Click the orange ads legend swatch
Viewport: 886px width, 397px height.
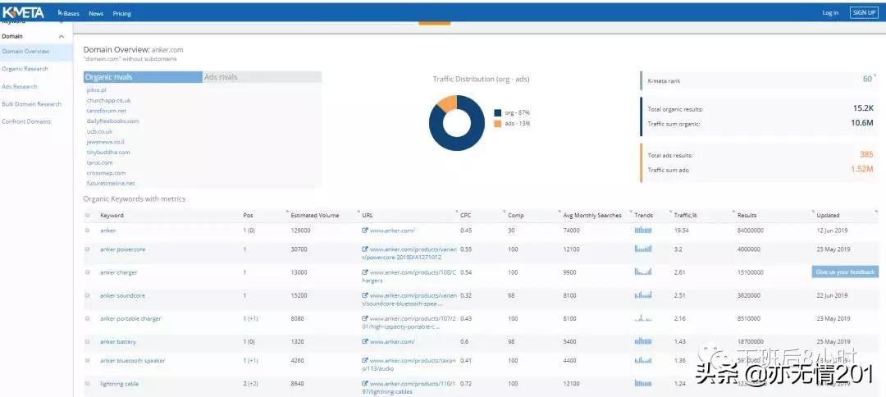coord(496,123)
